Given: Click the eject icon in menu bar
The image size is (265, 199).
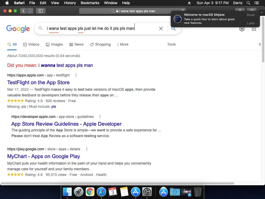Looking at the screenshot, I should click(x=189, y=3).
